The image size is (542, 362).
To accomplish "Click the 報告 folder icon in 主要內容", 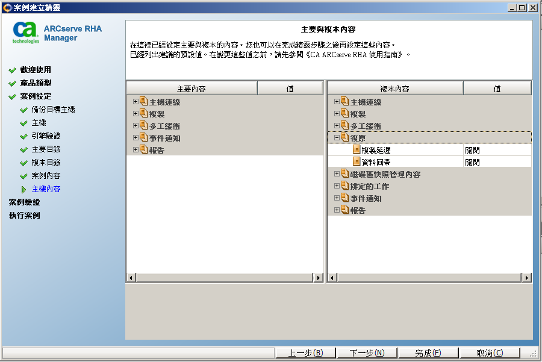I will coord(144,149).
